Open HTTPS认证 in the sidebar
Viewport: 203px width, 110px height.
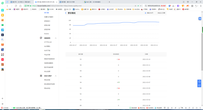point(48,42)
